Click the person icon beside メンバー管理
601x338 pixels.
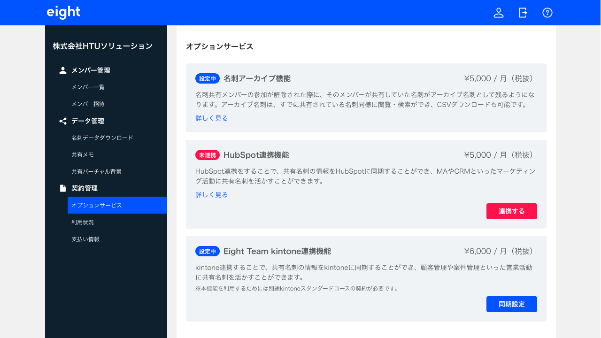point(63,70)
